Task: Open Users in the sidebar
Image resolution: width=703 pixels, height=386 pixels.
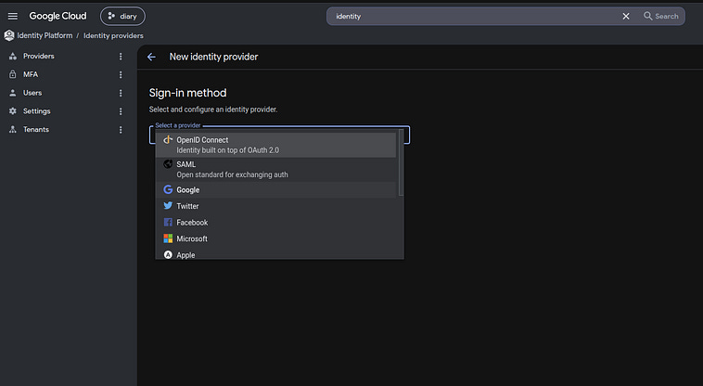Action: (32, 93)
